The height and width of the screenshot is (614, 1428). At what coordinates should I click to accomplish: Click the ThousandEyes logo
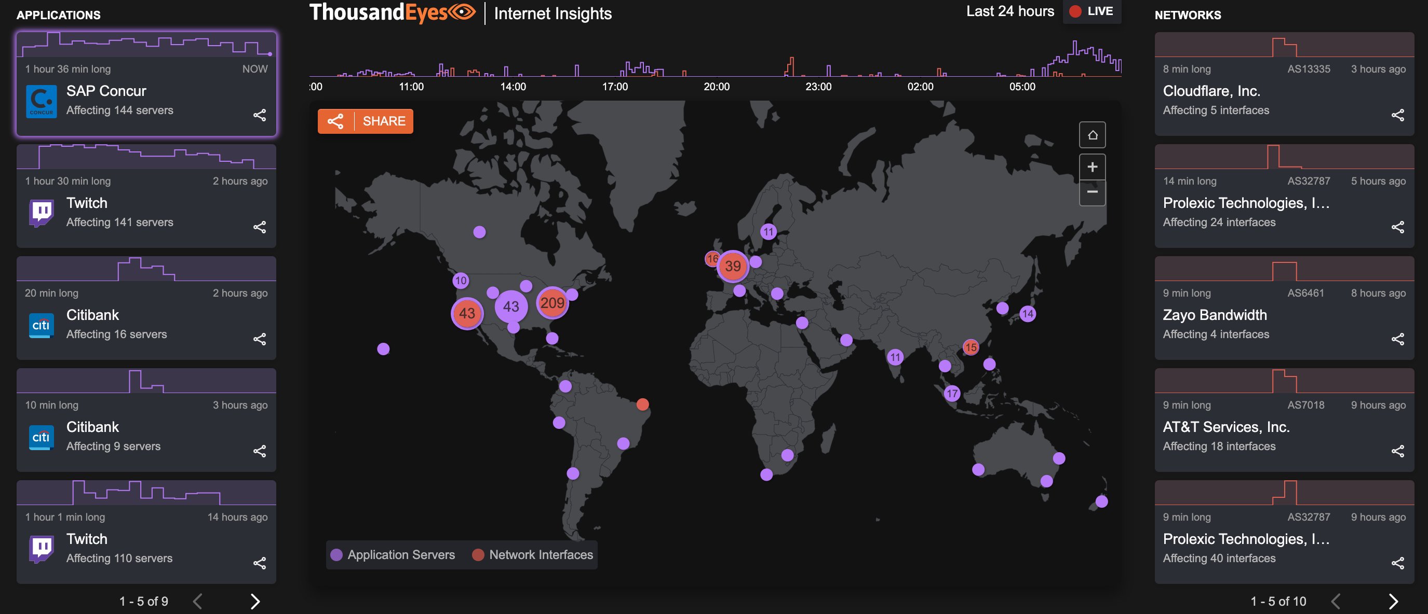[393, 13]
